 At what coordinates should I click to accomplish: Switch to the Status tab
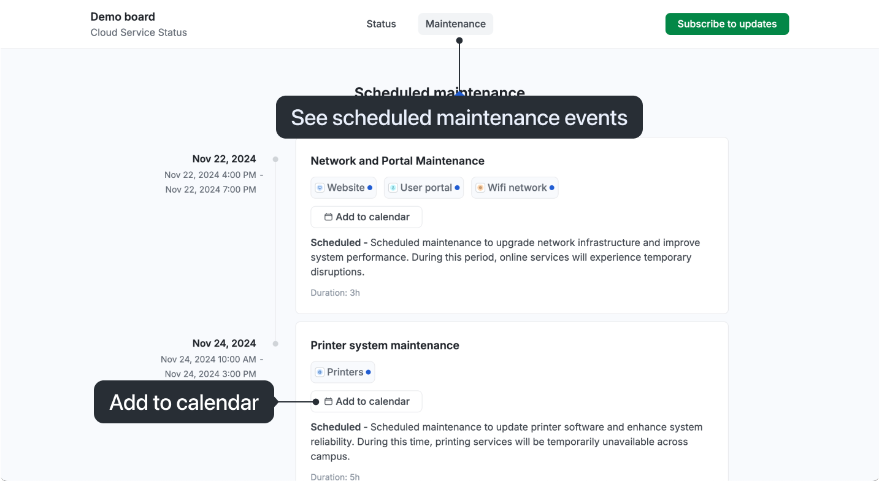pos(381,24)
